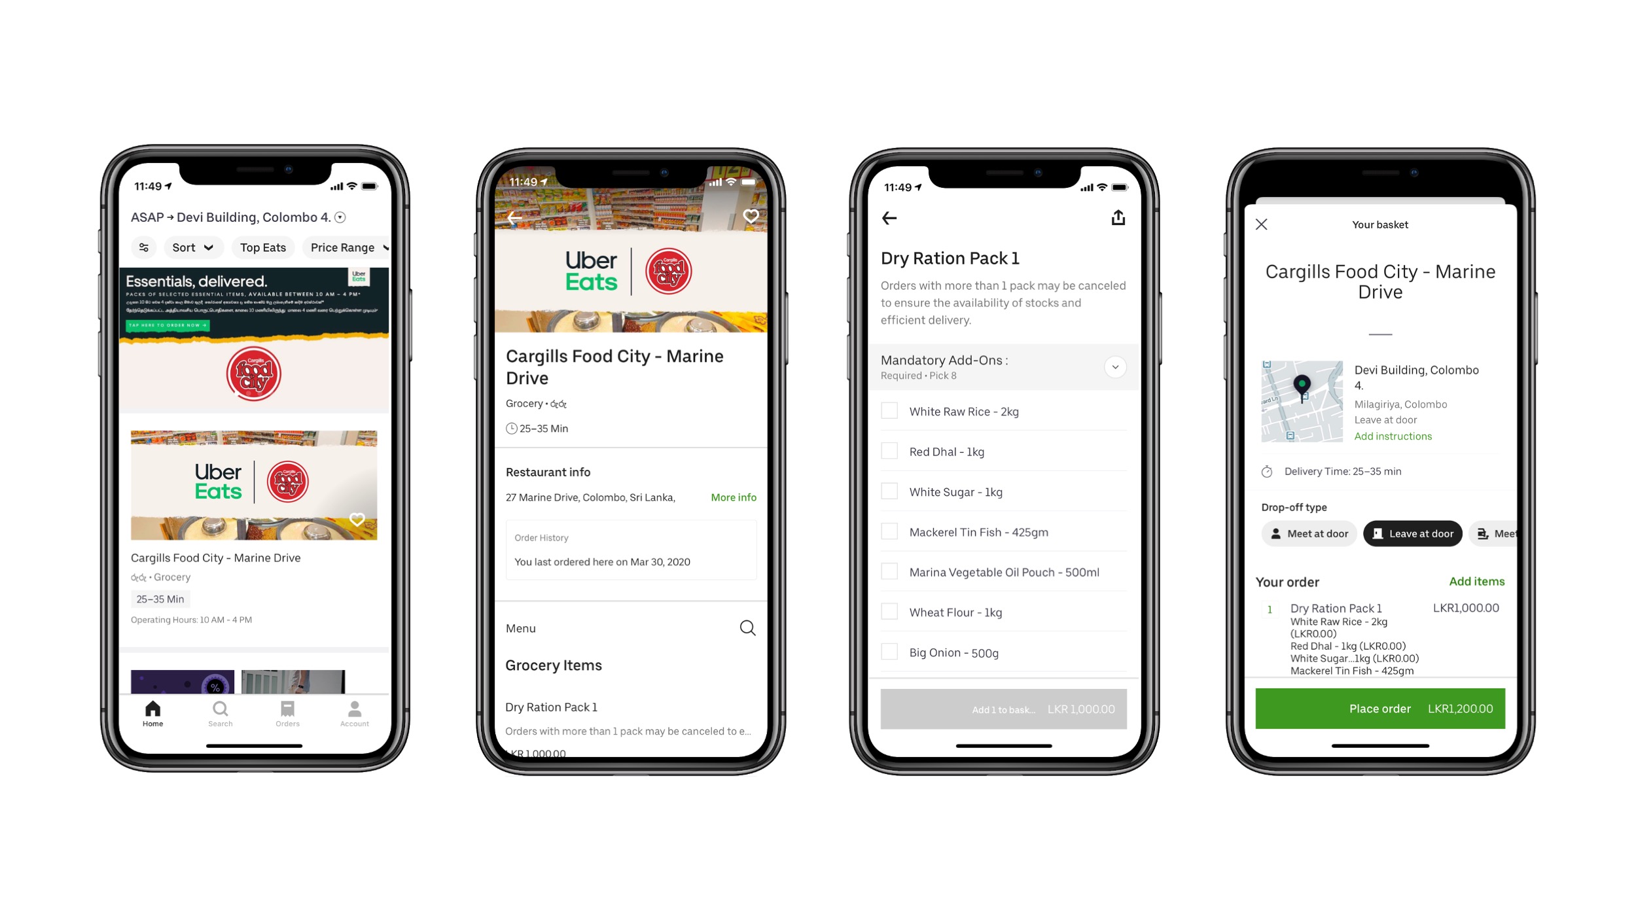Tap the Orders icon in bottom navigation
Screen dimensions: 1636x920
(288, 716)
